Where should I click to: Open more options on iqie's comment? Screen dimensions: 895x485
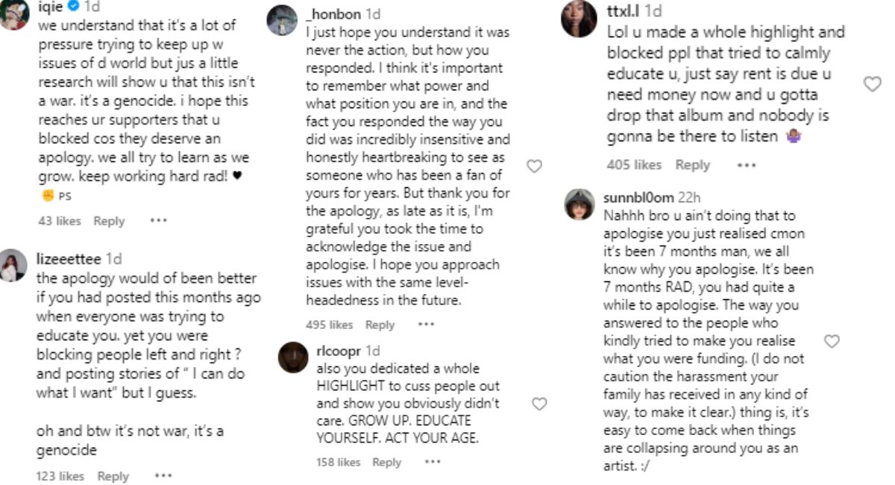click(x=158, y=221)
